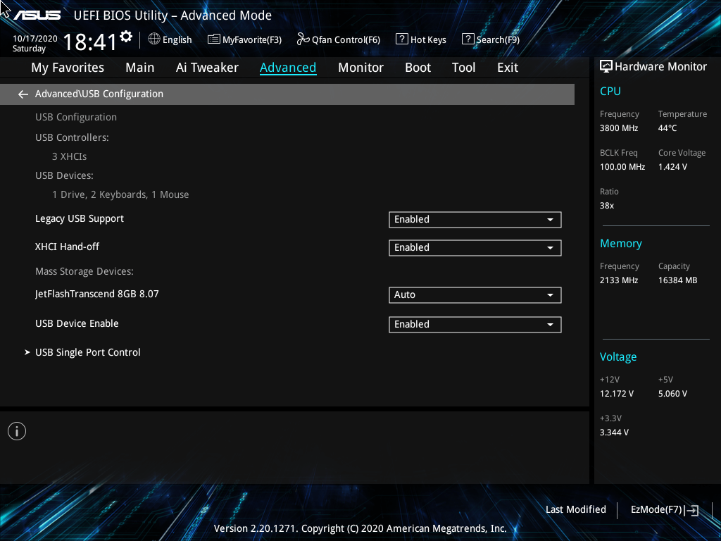The width and height of the screenshot is (721, 541).
Task: Switch to the Exit tab
Action: point(508,68)
